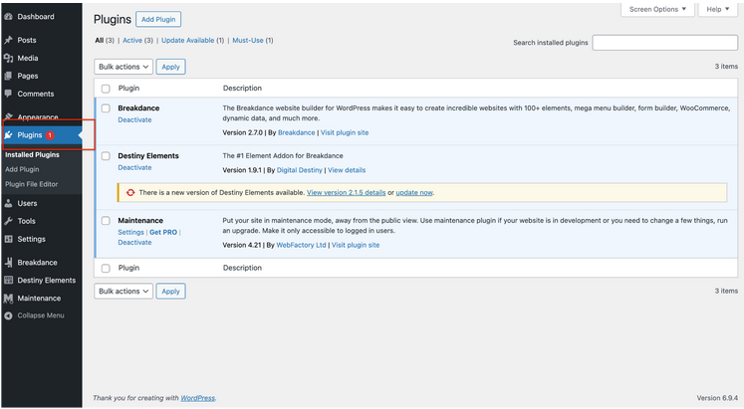This screenshot has width=744, height=409.
Task: Click the update refresh icon in Destiny notice
Action: click(x=130, y=192)
